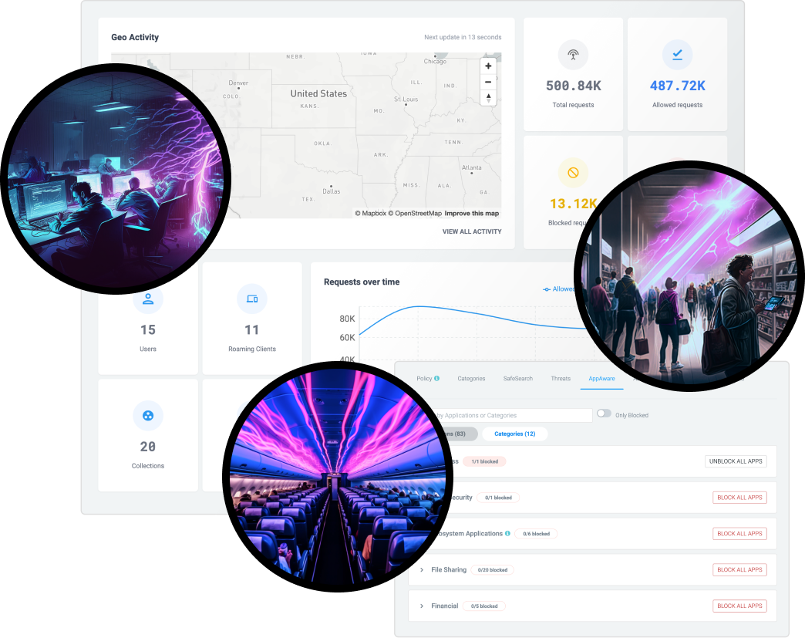Select the AppAware tab

click(601, 379)
